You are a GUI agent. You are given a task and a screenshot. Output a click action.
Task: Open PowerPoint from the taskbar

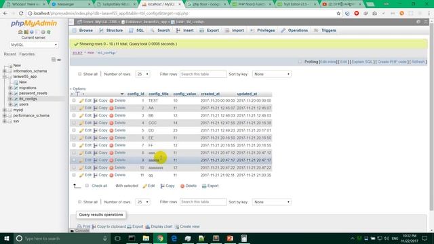(x=230, y=238)
